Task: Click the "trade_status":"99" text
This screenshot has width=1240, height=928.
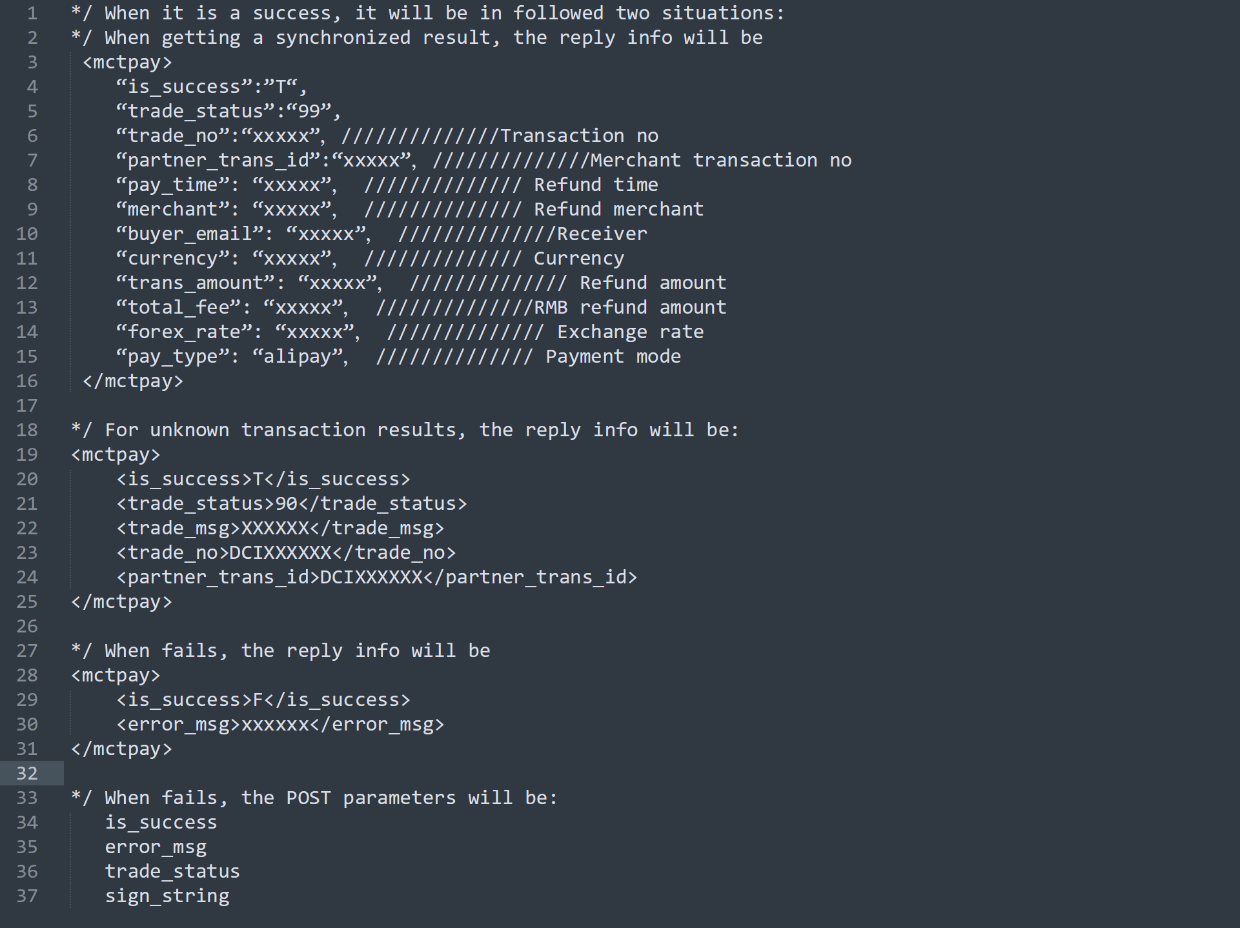Action: point(228,111)
